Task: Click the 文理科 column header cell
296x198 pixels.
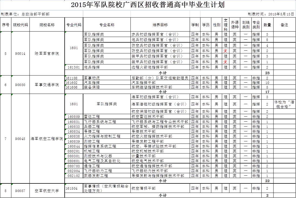Action: pos(226,25)
